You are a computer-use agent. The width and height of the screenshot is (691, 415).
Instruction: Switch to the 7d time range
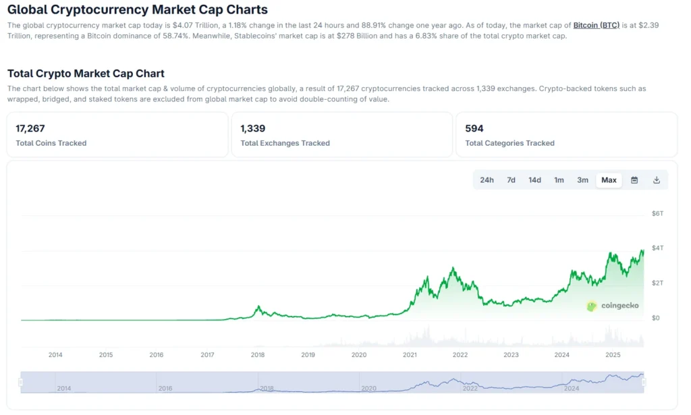[x=511, y=180]
